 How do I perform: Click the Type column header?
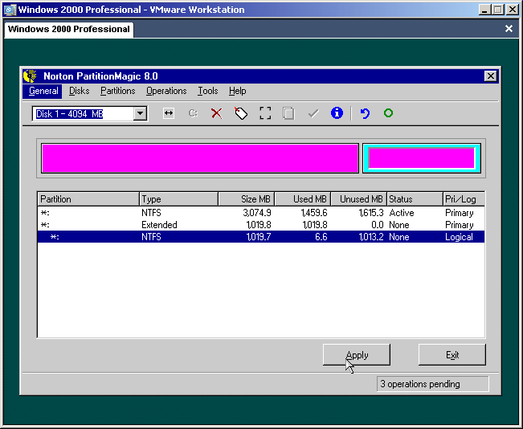(x=179, y=199)
